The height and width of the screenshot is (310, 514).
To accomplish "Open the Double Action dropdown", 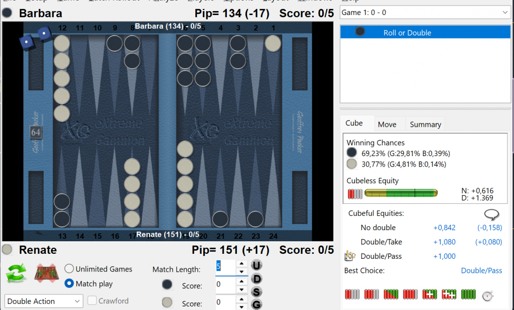I will point(44,301).
